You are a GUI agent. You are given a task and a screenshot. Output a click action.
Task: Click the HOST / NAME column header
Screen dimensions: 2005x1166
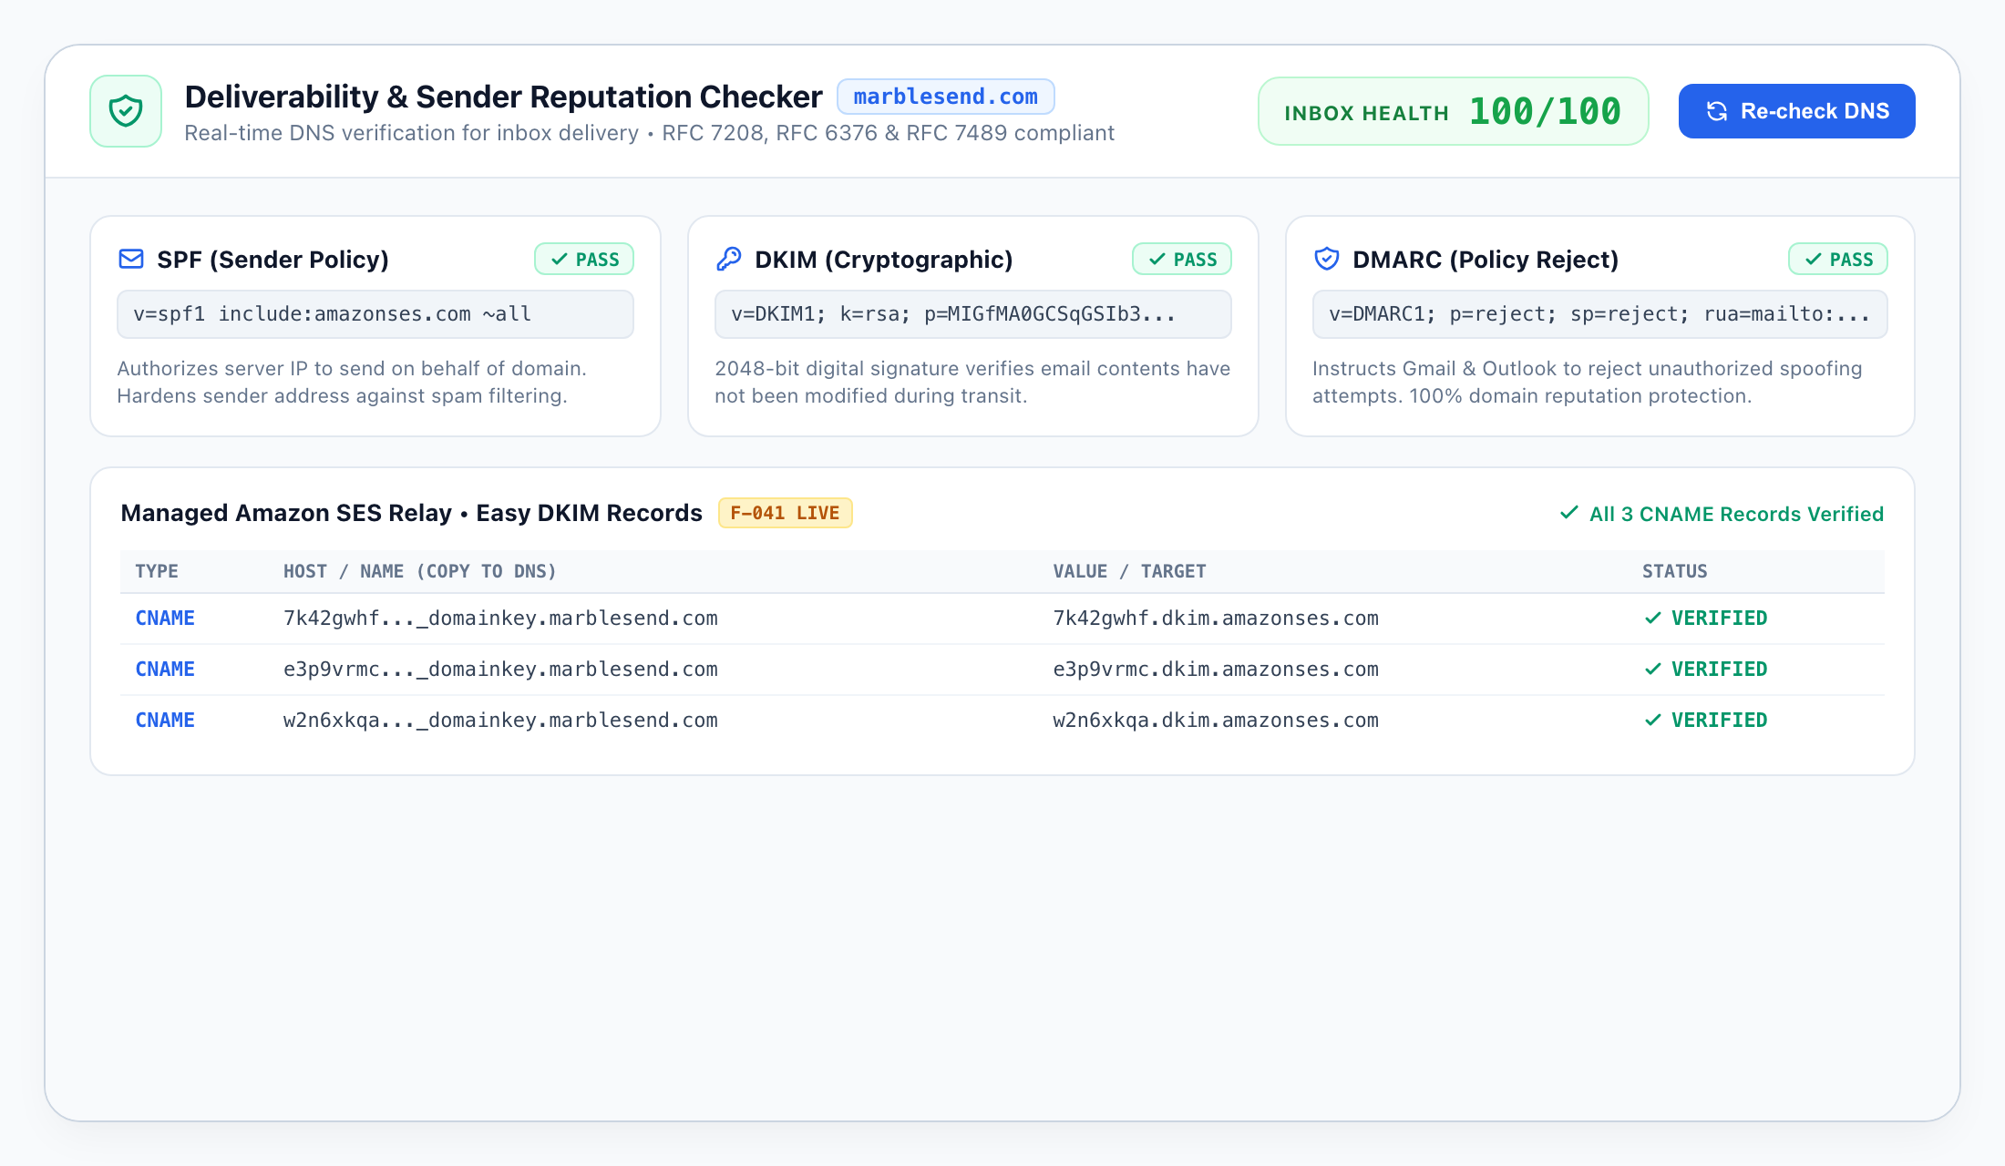(419, 571)
